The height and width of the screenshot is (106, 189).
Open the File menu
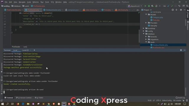[6, 2]
